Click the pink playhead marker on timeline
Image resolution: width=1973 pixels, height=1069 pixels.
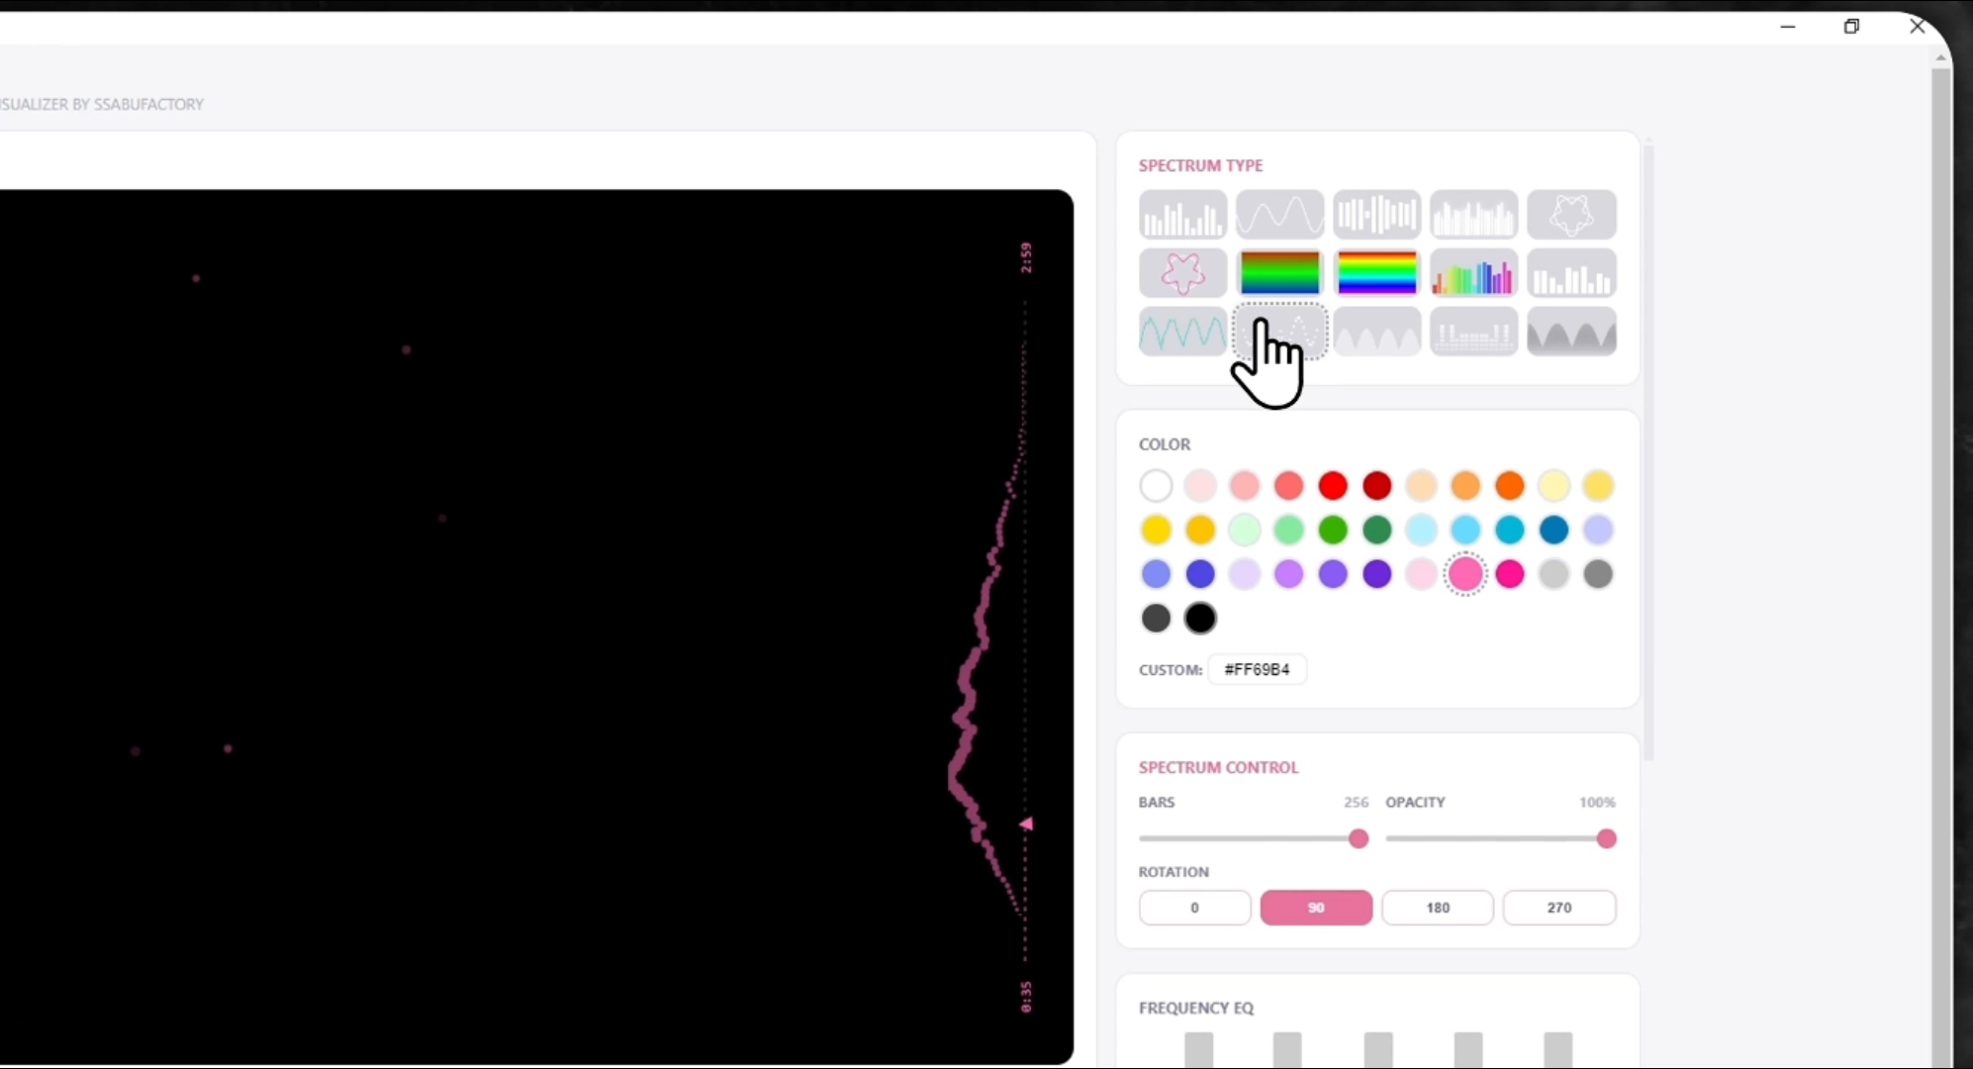tap(1026, 824)
